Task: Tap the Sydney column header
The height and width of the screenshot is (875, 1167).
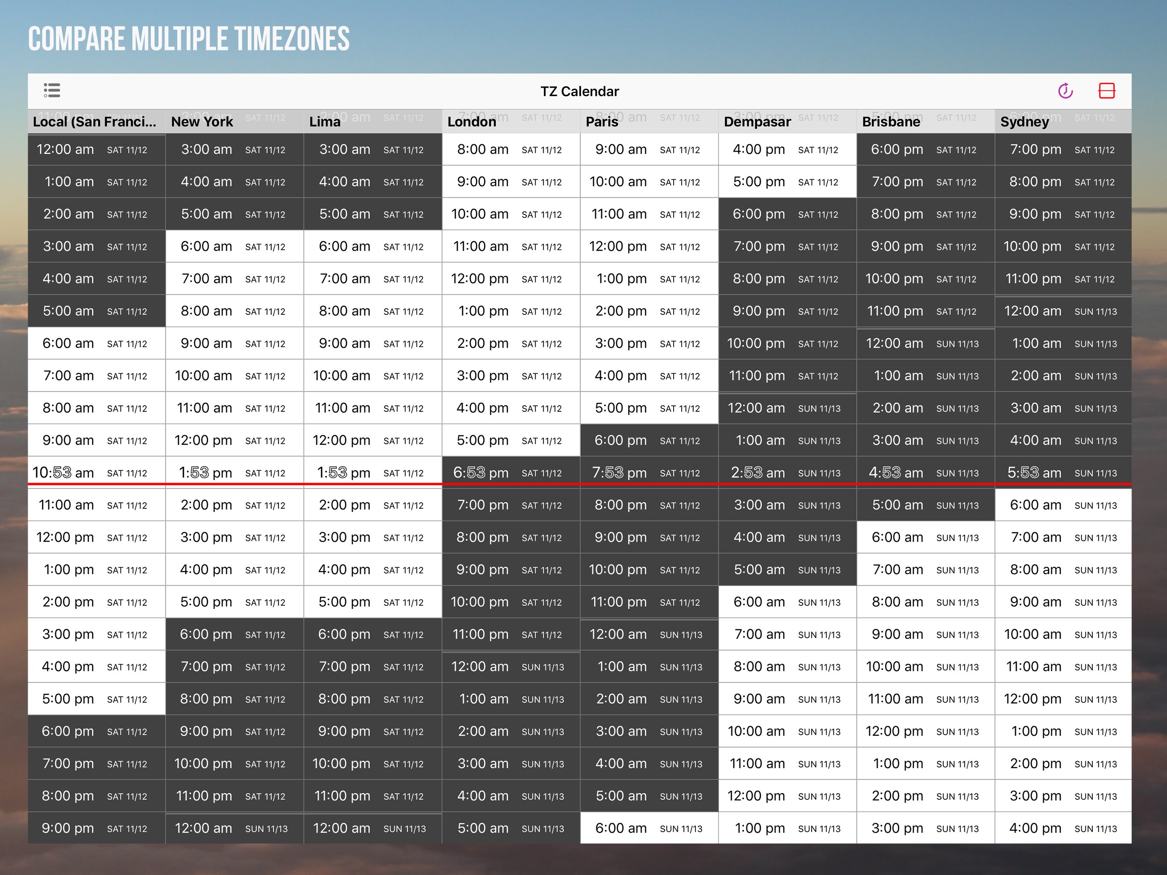Action: point(1063,122)
